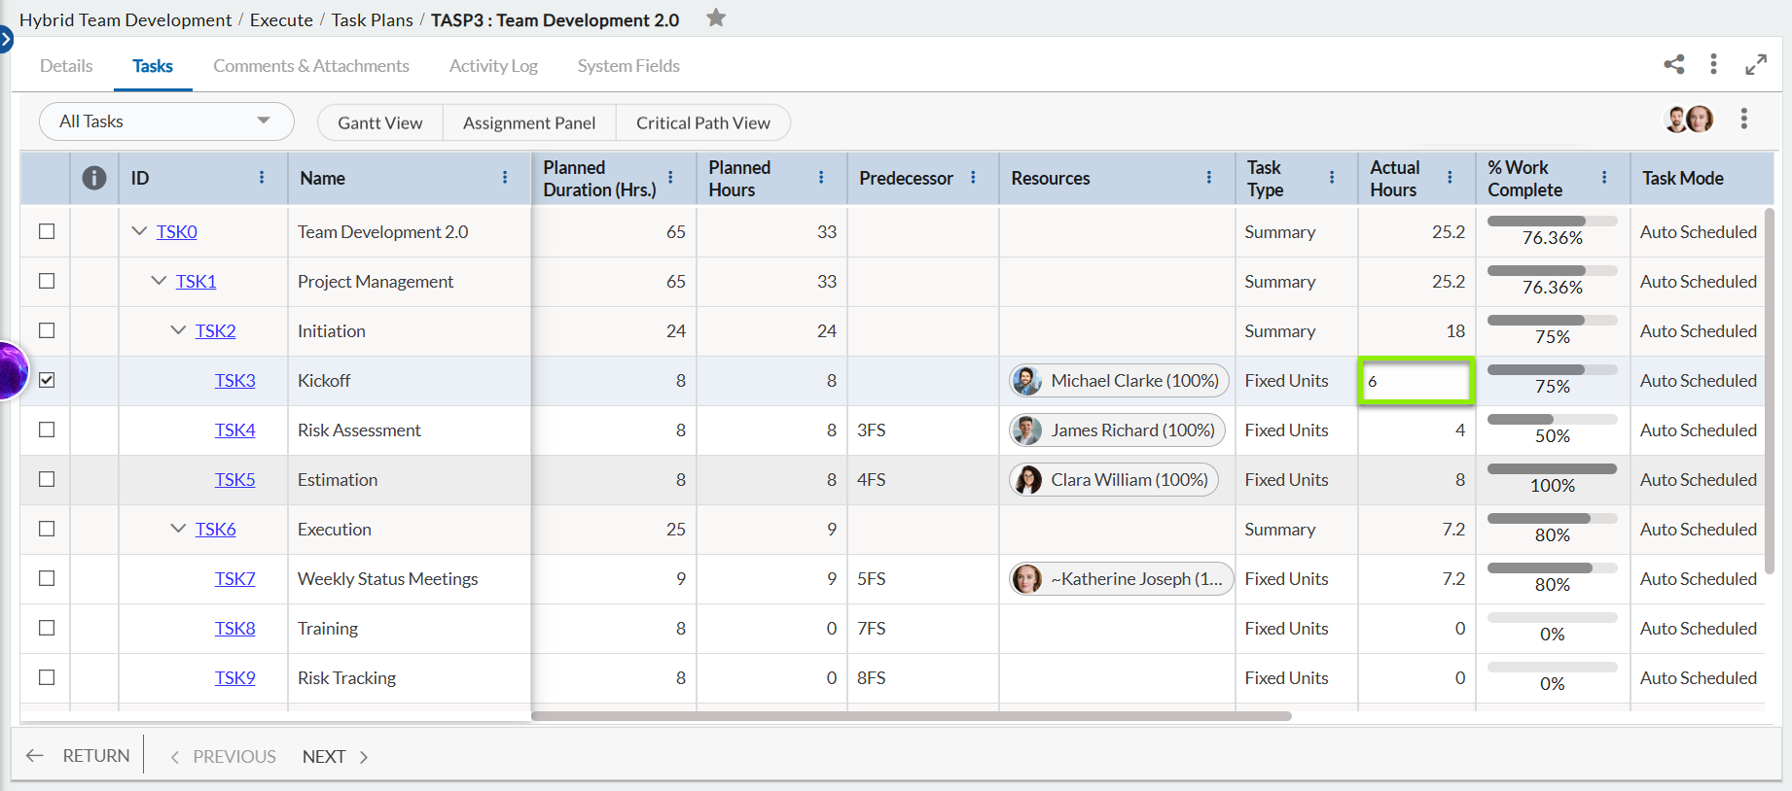This screenshot has width=1792, height=791.
Task: Open the Assignment Panel
Action: tap(529, 122)
